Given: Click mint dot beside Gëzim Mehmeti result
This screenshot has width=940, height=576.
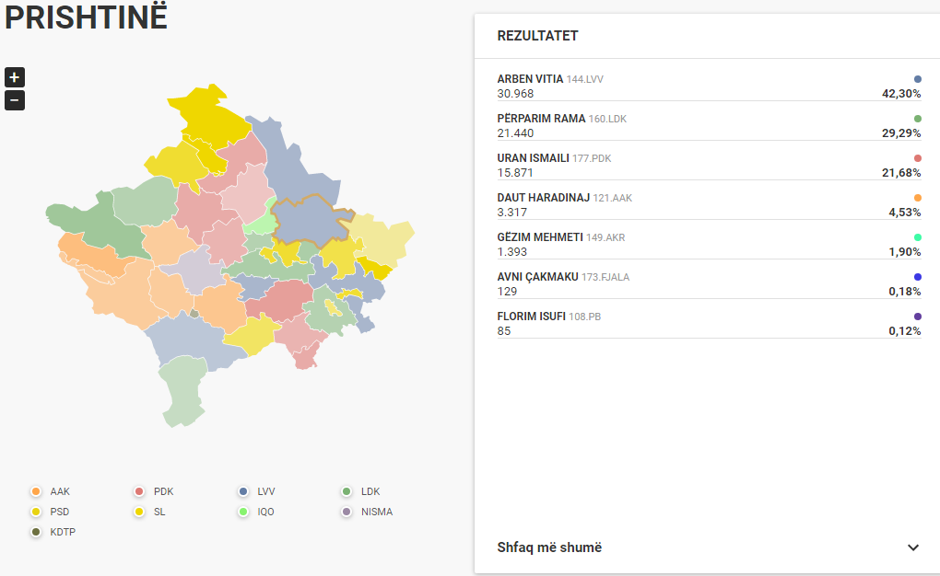Looking at the screenshot, I should point(917,237).
